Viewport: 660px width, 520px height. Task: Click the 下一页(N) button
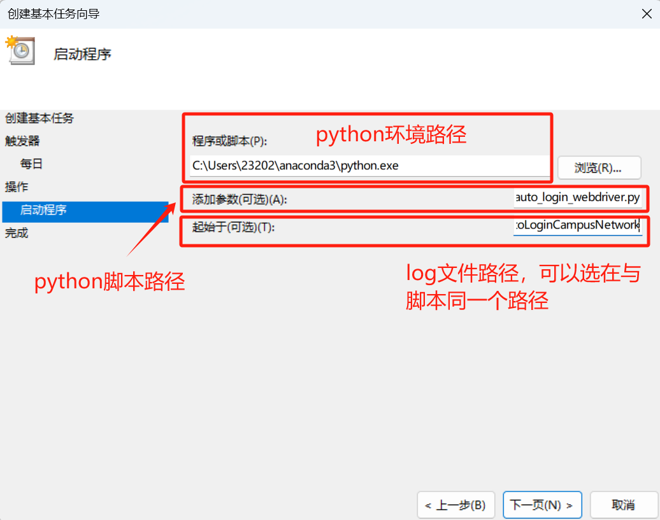(x=542, y=505)
